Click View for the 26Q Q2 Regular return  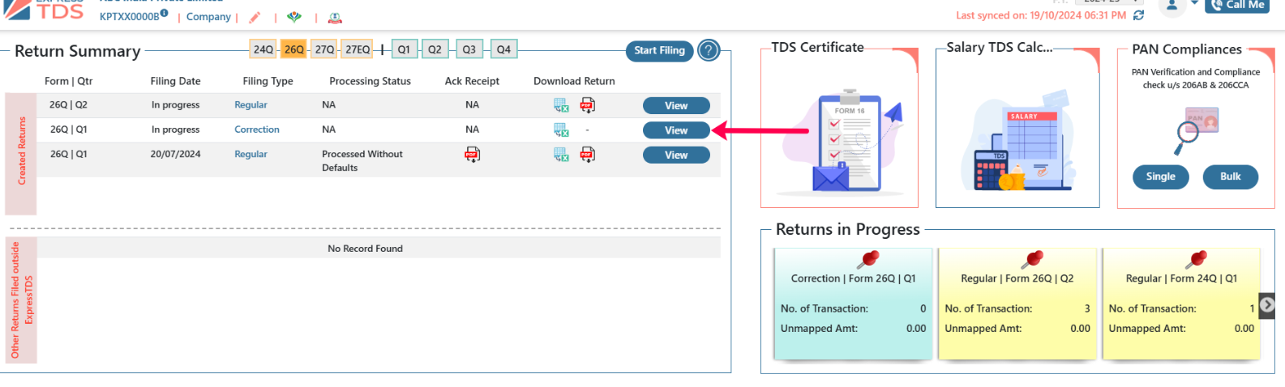pos(676,105)
